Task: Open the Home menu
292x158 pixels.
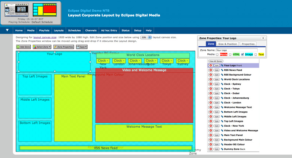Action: click(x=19, y=31)
